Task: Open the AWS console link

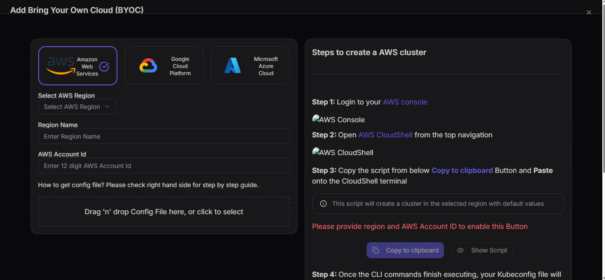Action: click(405, 102)
